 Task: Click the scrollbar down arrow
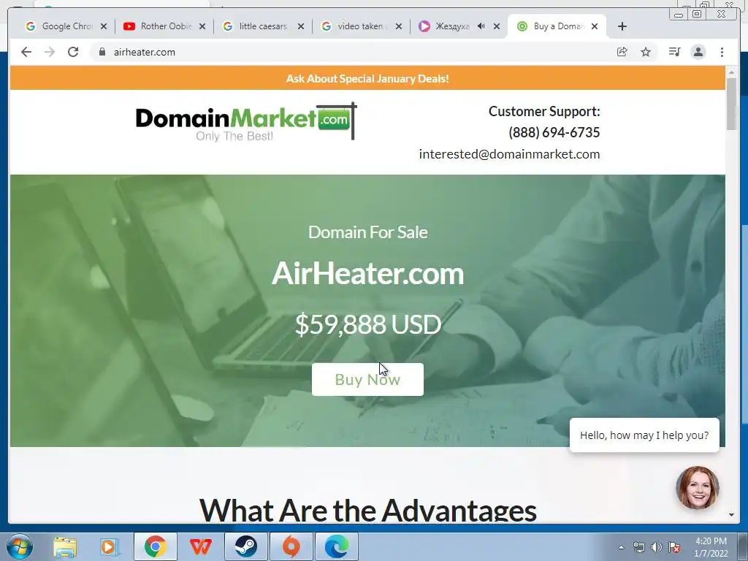click(731, 515)
